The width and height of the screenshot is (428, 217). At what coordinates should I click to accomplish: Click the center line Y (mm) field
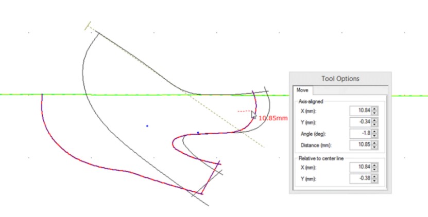click(x=361, y=178)
